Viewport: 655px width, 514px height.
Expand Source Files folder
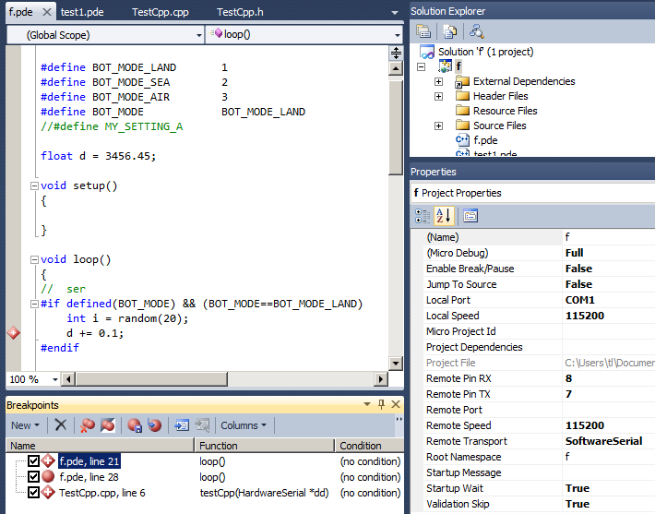click(438, 126)
